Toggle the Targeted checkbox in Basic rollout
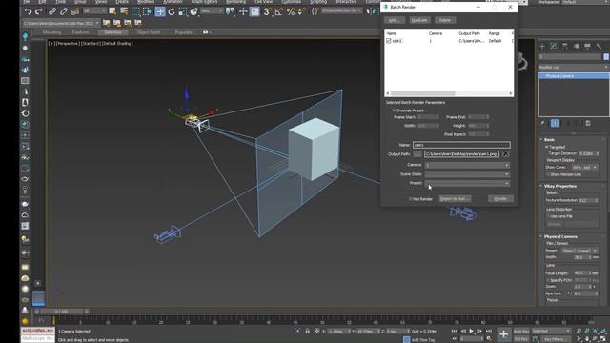The image size is (610, 343). tap(546, 147)
